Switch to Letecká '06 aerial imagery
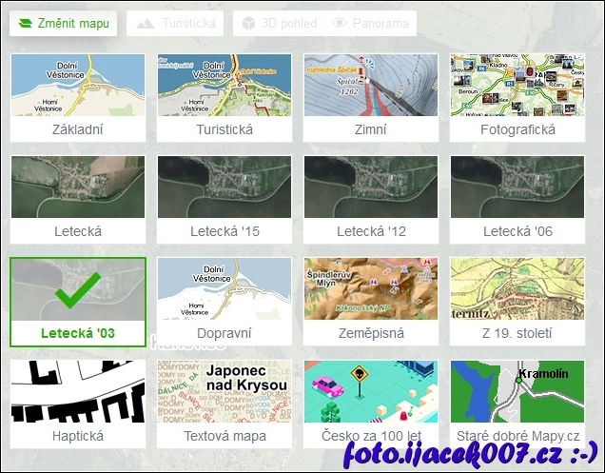The height and width of the screenshot is (473, 605). tap(517, 199)
